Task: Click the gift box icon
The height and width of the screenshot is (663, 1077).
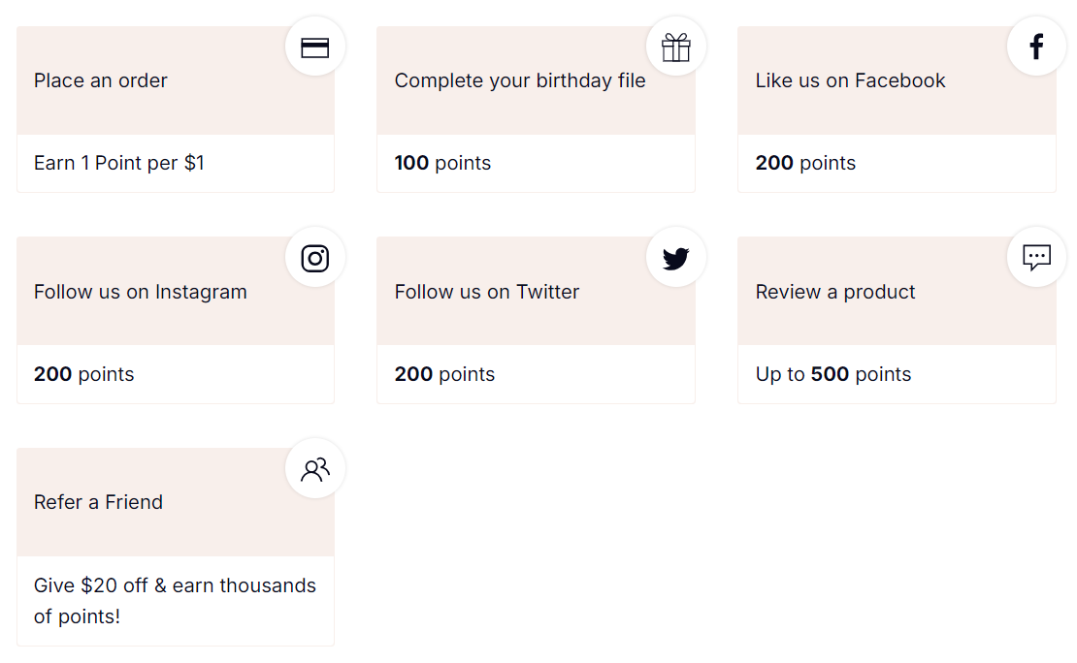Action: point(676,47)
